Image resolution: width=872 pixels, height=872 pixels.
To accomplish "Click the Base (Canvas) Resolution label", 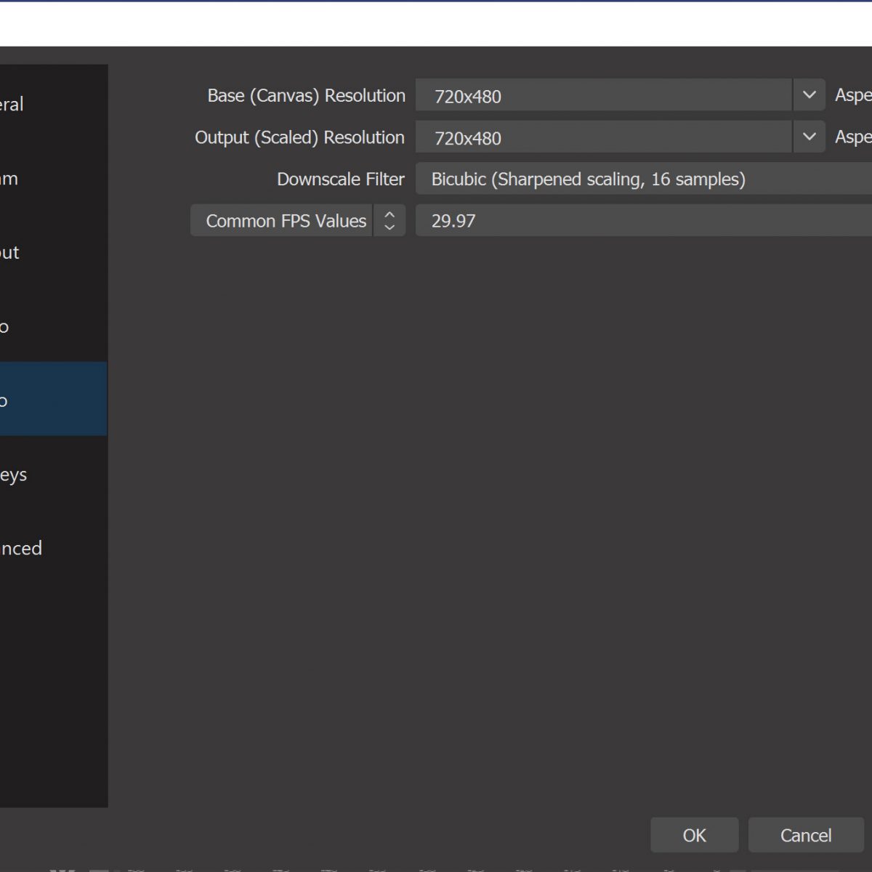I will (306, 96).
